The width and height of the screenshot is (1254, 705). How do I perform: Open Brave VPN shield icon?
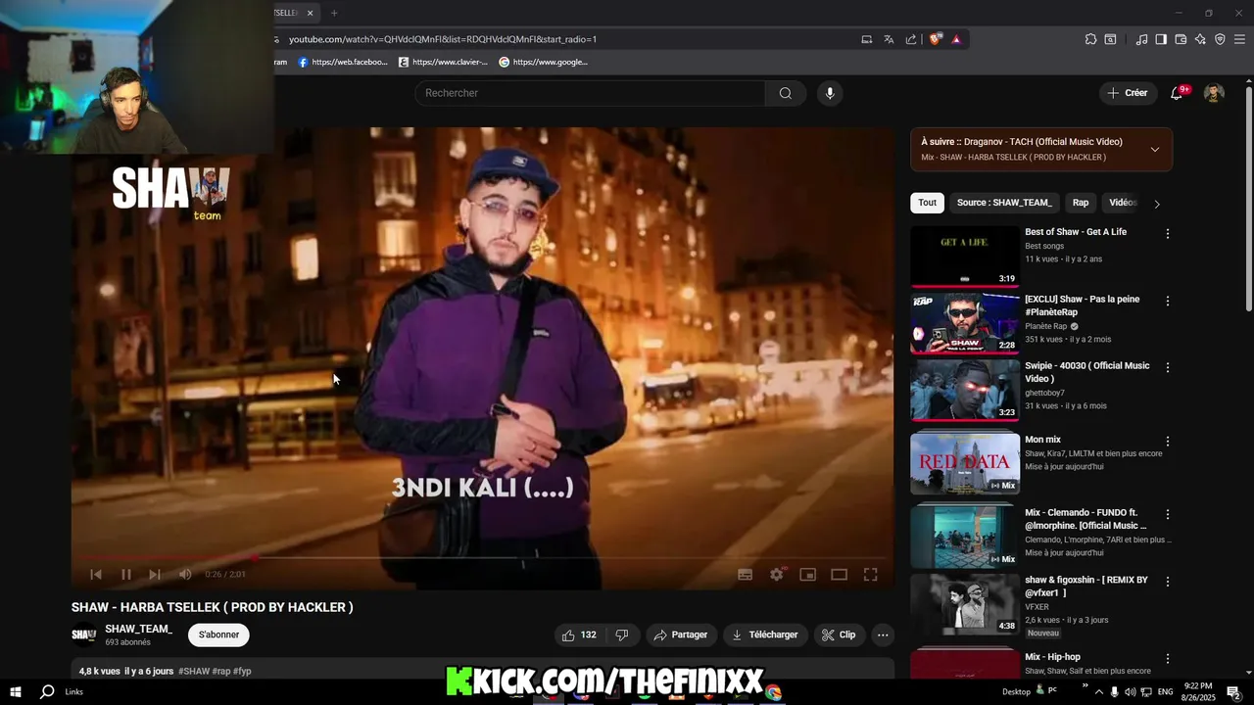[1220, 39]
